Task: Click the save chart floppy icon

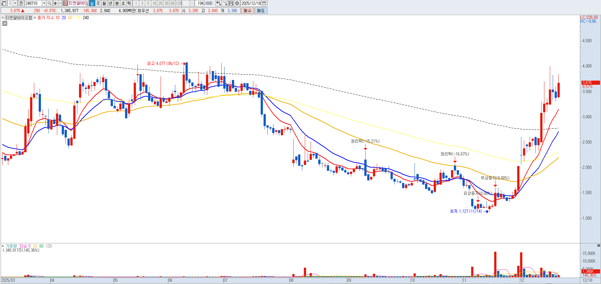Action: tap(231, 3)
